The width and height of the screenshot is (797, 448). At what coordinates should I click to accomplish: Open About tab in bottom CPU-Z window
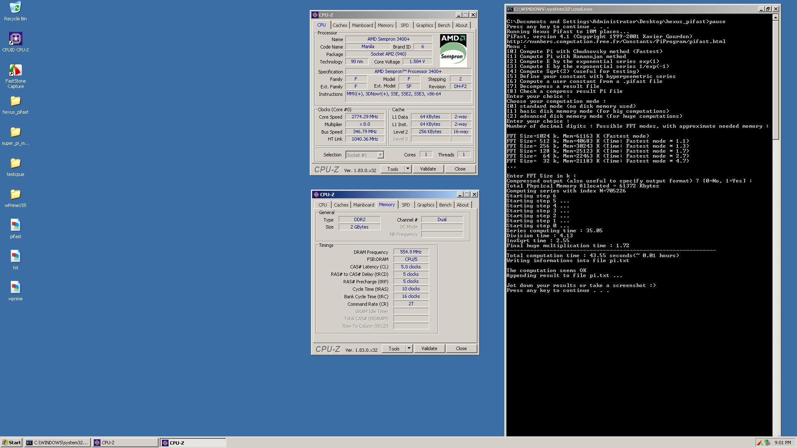(x=463, y=205)
